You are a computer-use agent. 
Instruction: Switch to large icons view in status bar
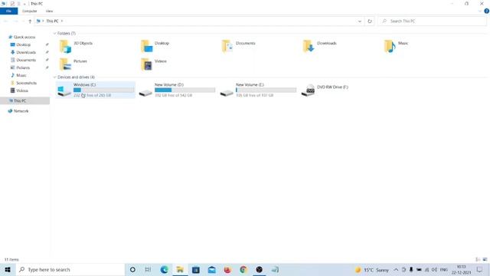coord(485,259)
